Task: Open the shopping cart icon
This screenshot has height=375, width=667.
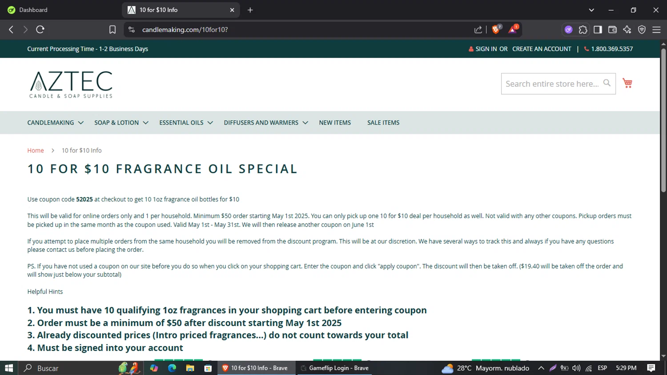Action: tap(627, 83)
